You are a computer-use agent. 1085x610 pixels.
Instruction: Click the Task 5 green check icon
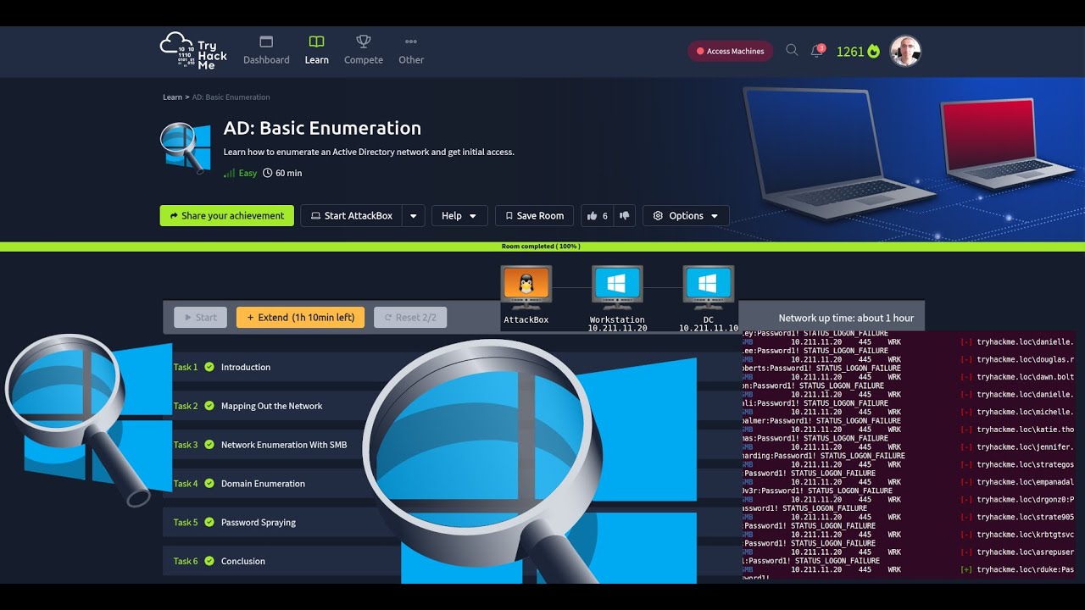(x=209, y=523)
